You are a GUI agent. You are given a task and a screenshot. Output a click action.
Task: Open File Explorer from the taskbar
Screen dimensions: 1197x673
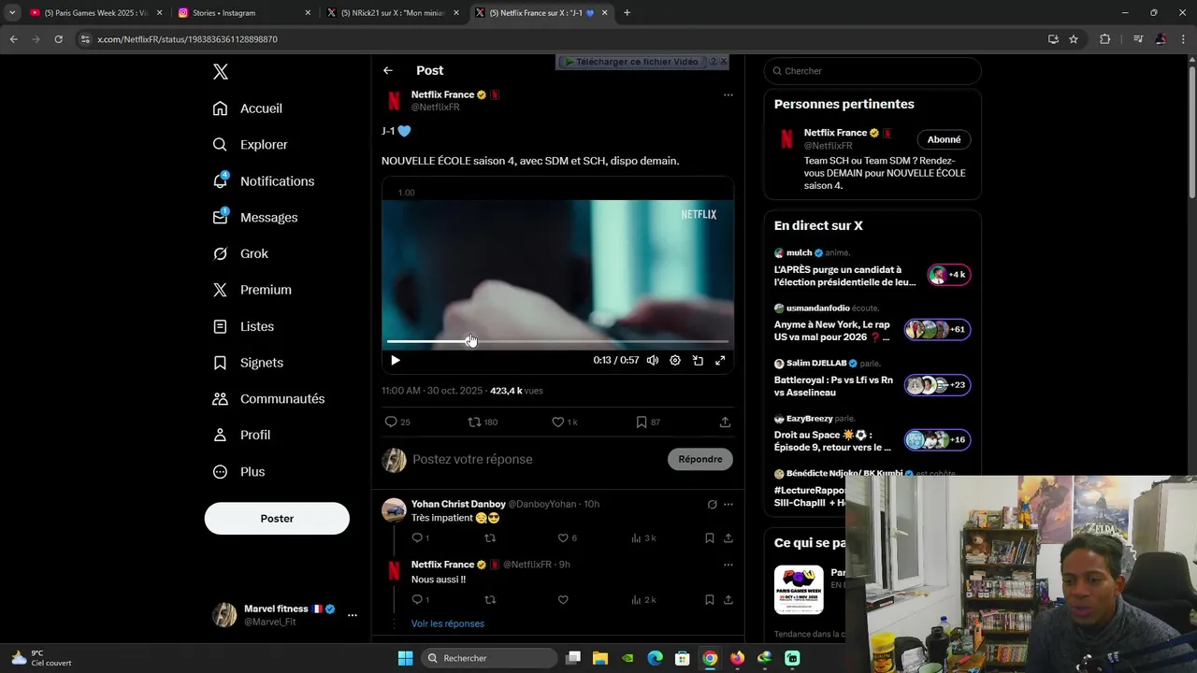tap(600, 658)
